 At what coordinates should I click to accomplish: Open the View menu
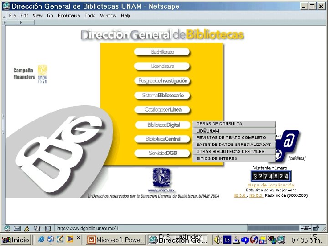[x=38, y=15]
